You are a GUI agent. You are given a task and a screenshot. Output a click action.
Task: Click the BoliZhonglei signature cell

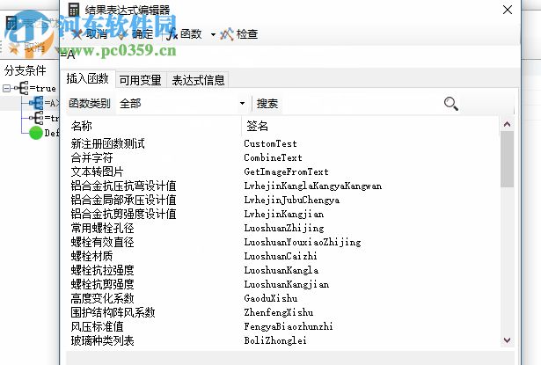(x=275, y=341)
